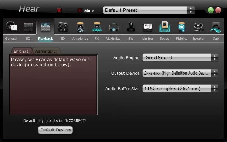The width and height of the screenshot is (227, 142).
Task: Open the General settings icon
Action: [x=11, y=26]
